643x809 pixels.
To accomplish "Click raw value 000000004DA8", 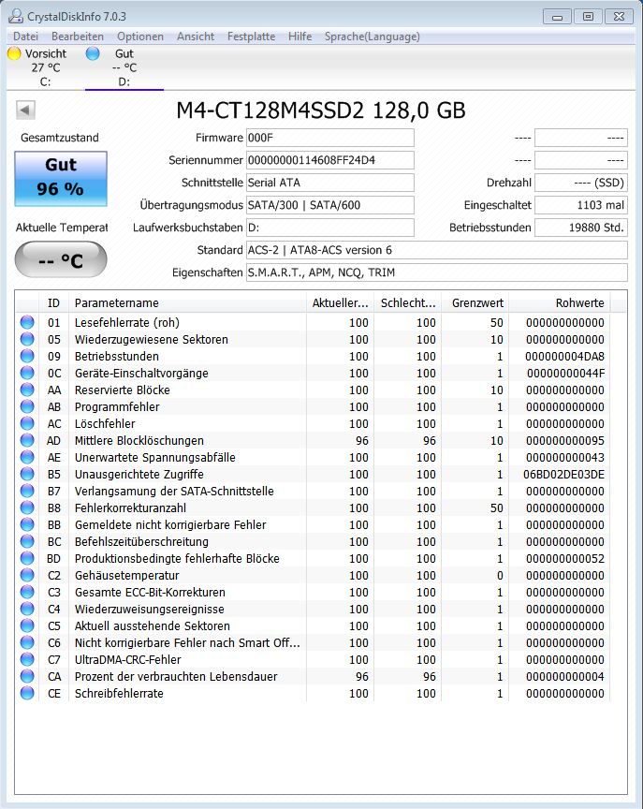I will pyautogui.click(x=564, y=356).
